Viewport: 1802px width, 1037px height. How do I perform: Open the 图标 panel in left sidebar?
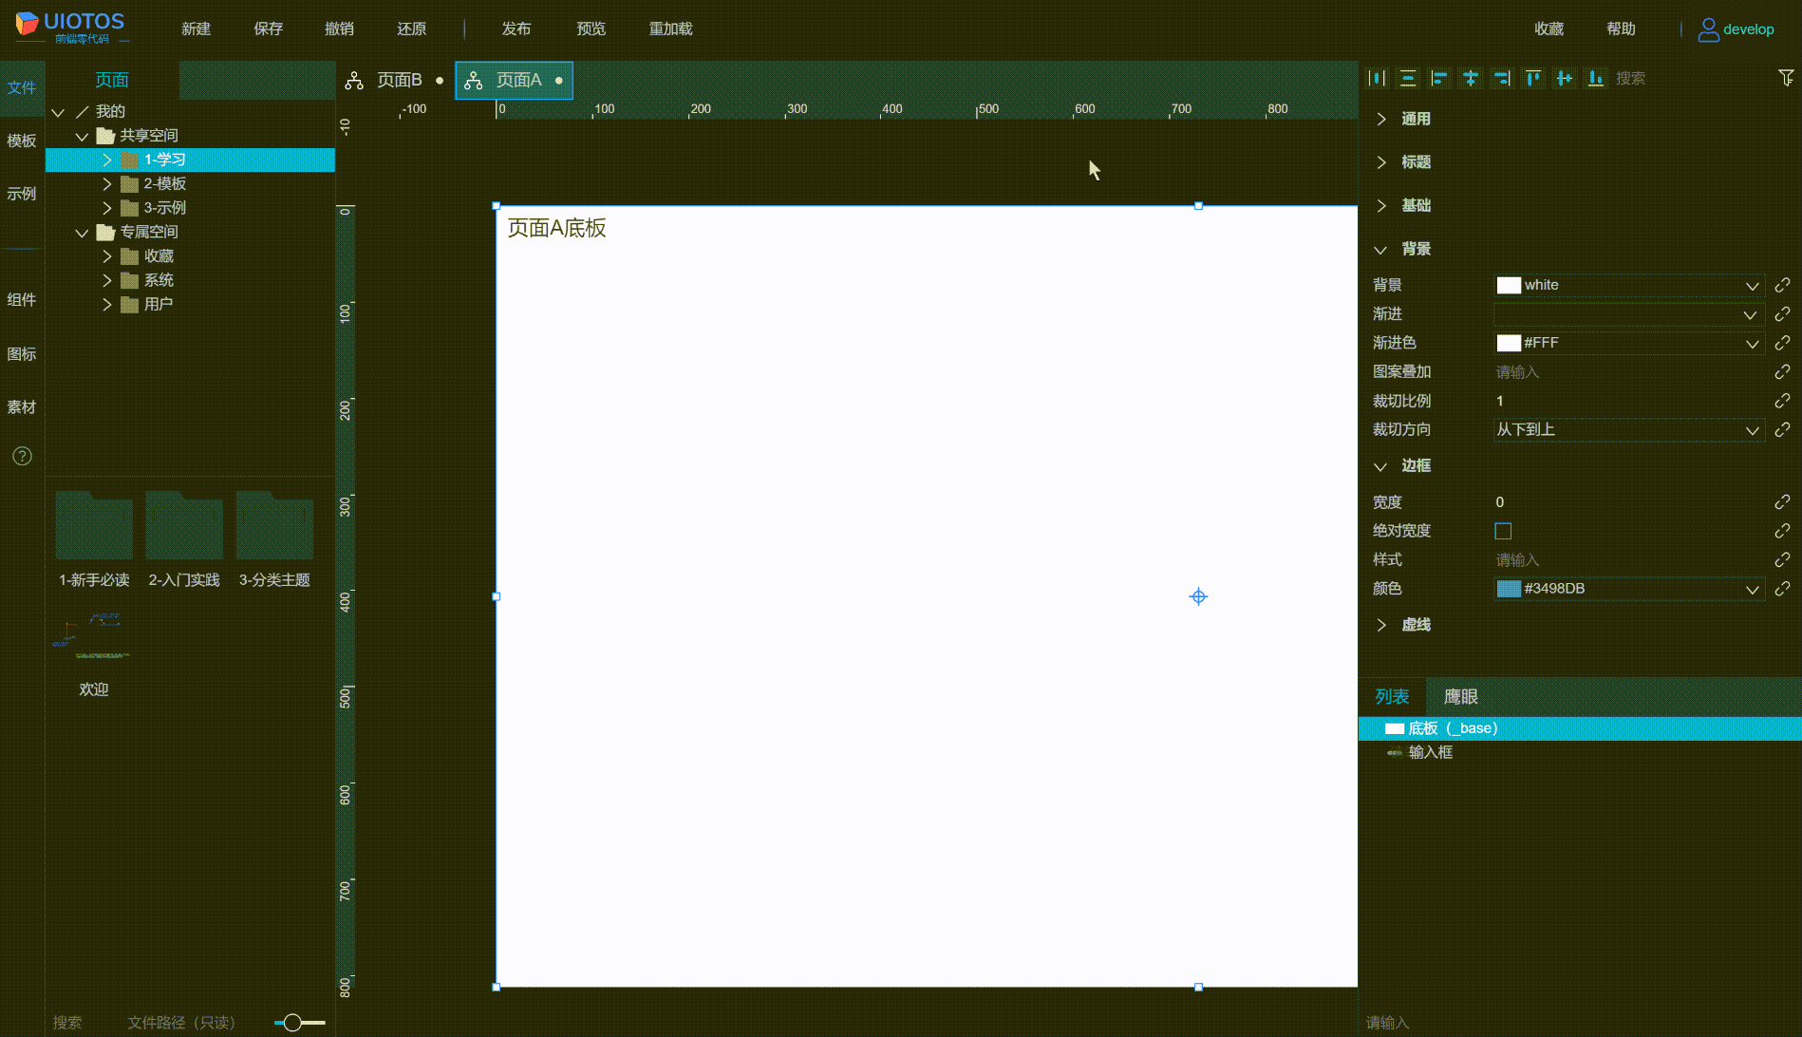22,353
